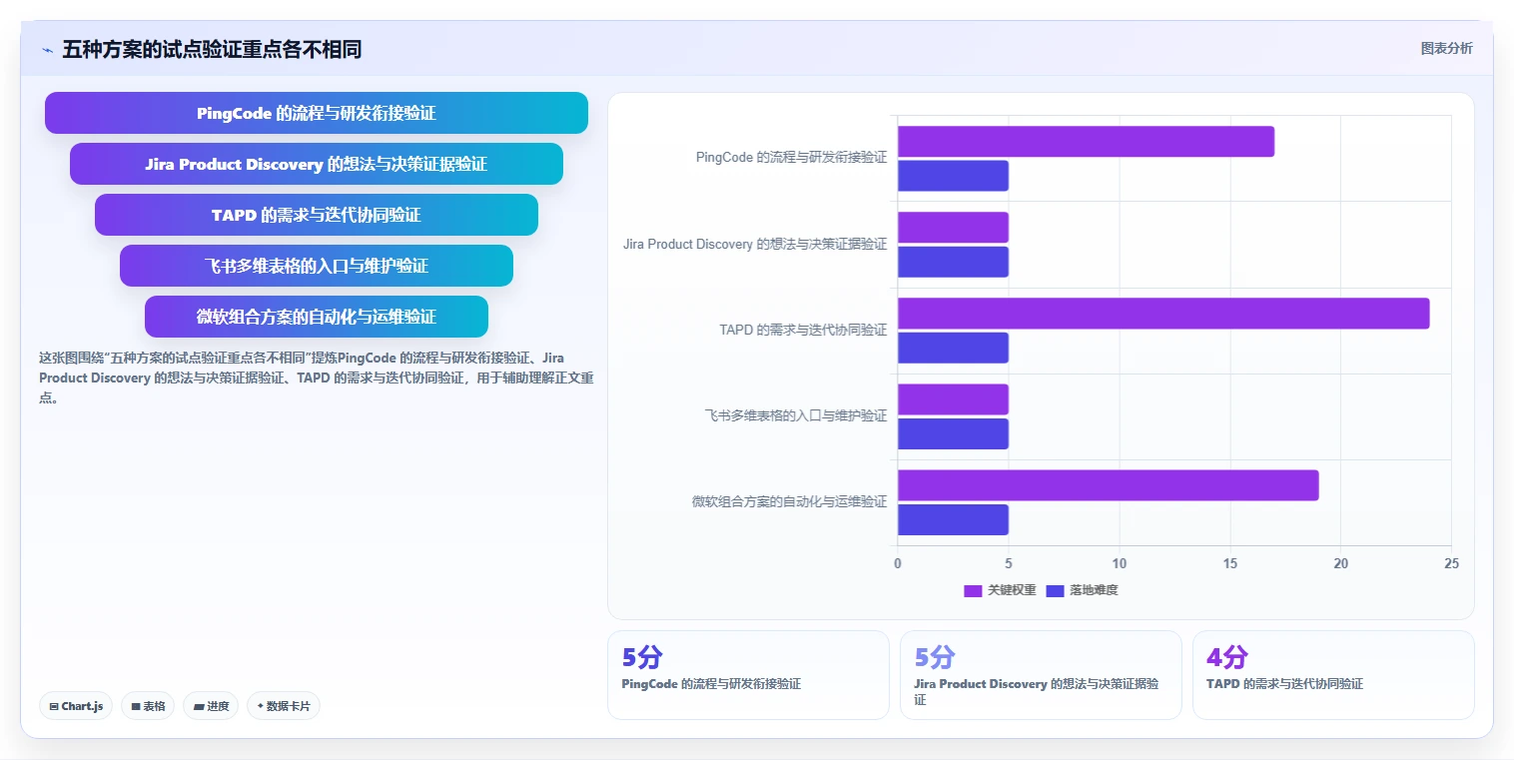The image size is (1514, 760).
Task: Click the 关键权重 legend label
Action: pyautogui.click(x=1012, y=590)
